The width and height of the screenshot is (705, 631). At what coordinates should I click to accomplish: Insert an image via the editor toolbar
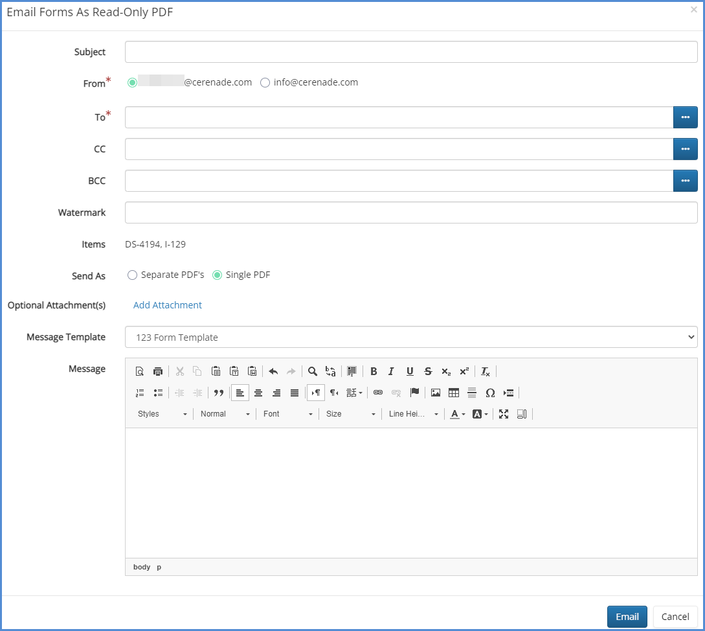point(436,393)
